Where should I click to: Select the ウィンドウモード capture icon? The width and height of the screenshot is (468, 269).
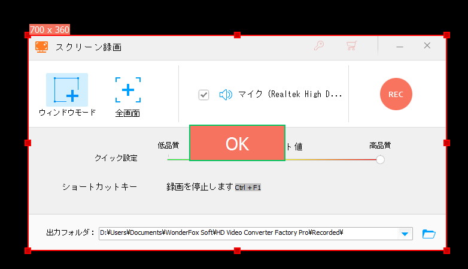click(x=67, y=90)
